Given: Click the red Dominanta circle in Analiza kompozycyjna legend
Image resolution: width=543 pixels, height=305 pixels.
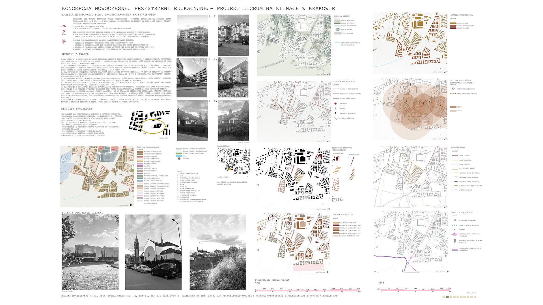Looking at the screenshot, I should tap(335, 104).
